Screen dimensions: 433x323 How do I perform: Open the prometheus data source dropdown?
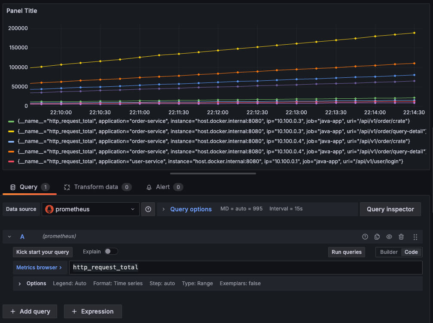(90, 209)
